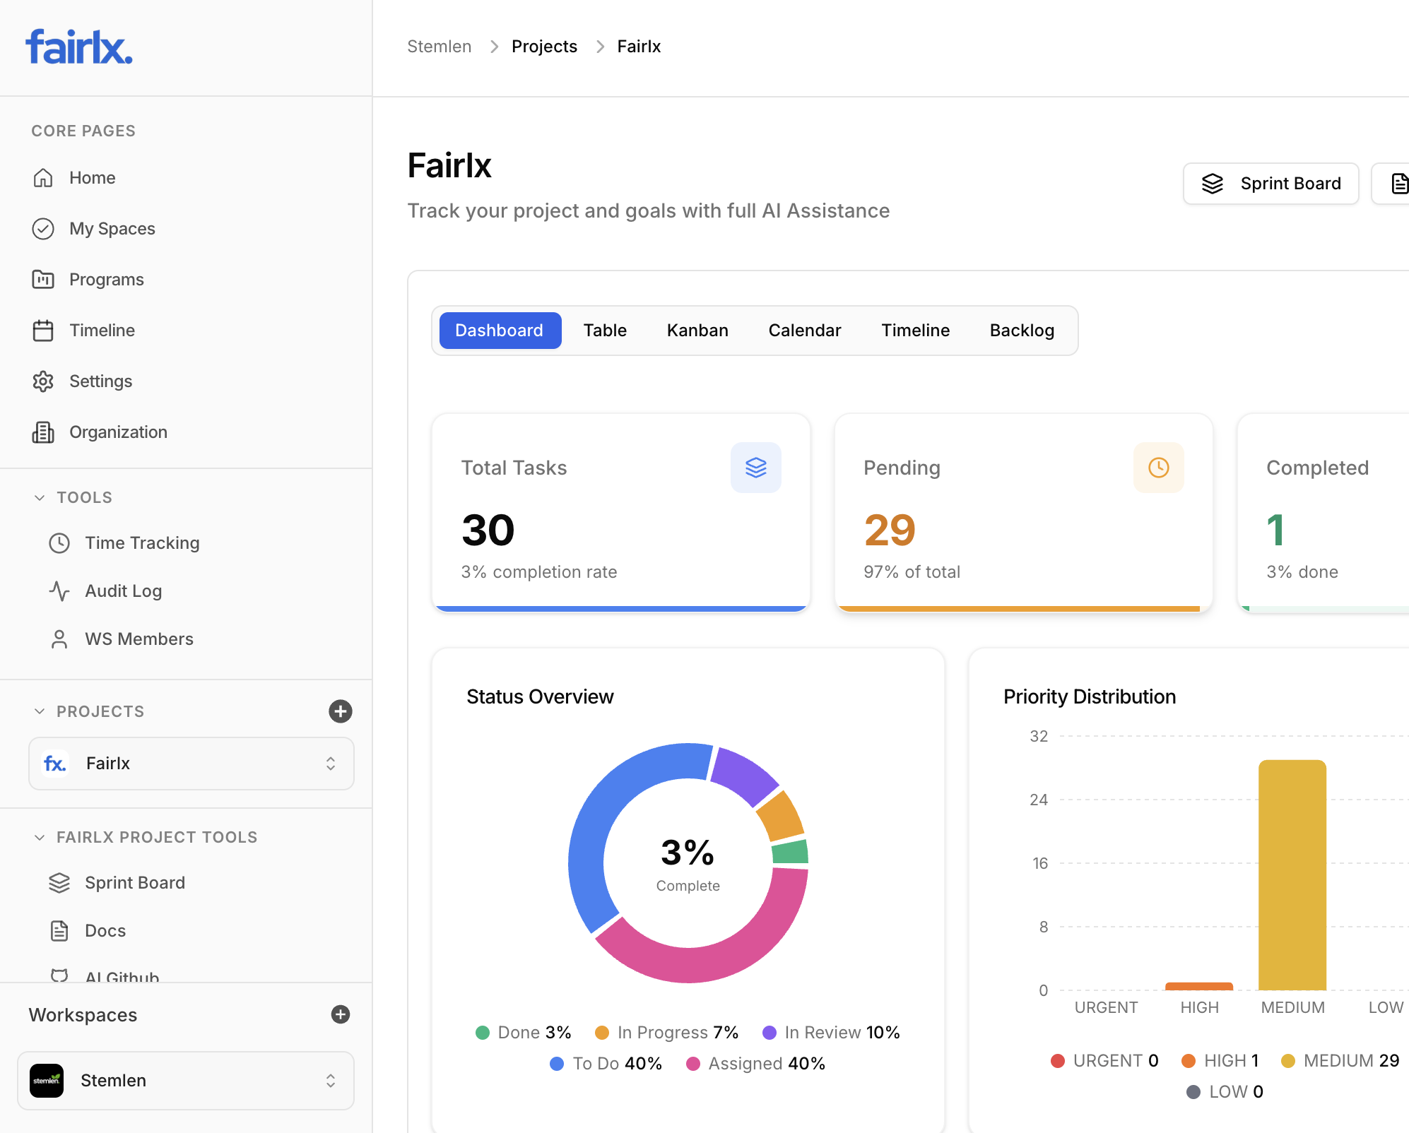Click the Total Tasks card
Viewport: 1409px width, 1133px height.
coord(621,513)
